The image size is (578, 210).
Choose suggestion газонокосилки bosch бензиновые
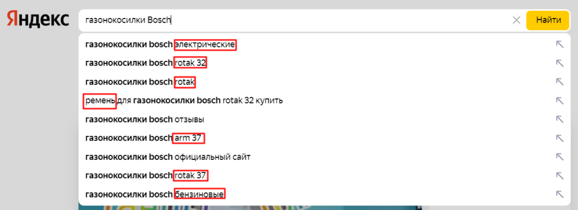tap(325, 194)
